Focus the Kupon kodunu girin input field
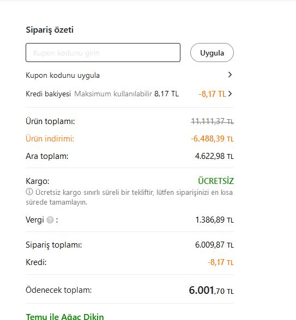The image size is (296, 320). pyautogui.click(x=103, y=53)
